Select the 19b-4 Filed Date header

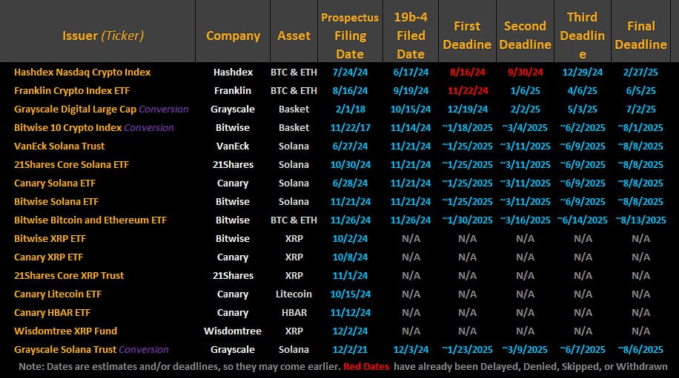coord(411,36)
